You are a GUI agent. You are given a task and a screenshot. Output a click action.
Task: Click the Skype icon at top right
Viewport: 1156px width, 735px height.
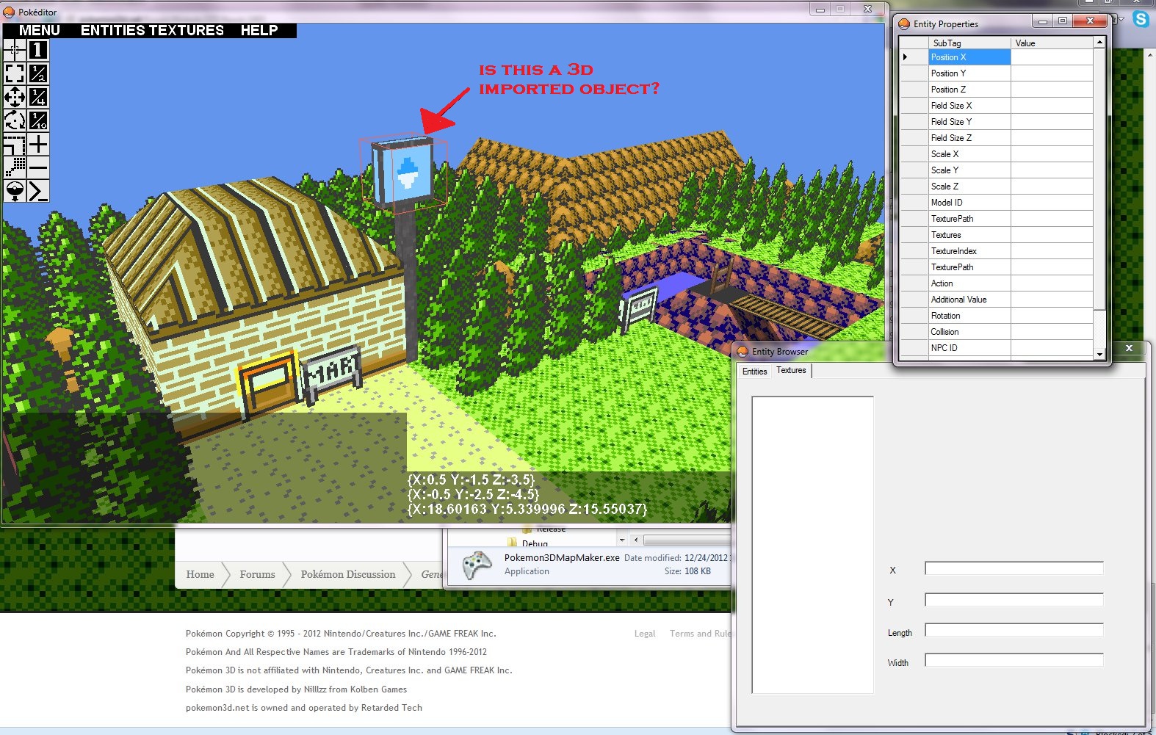pos(1141,19)
